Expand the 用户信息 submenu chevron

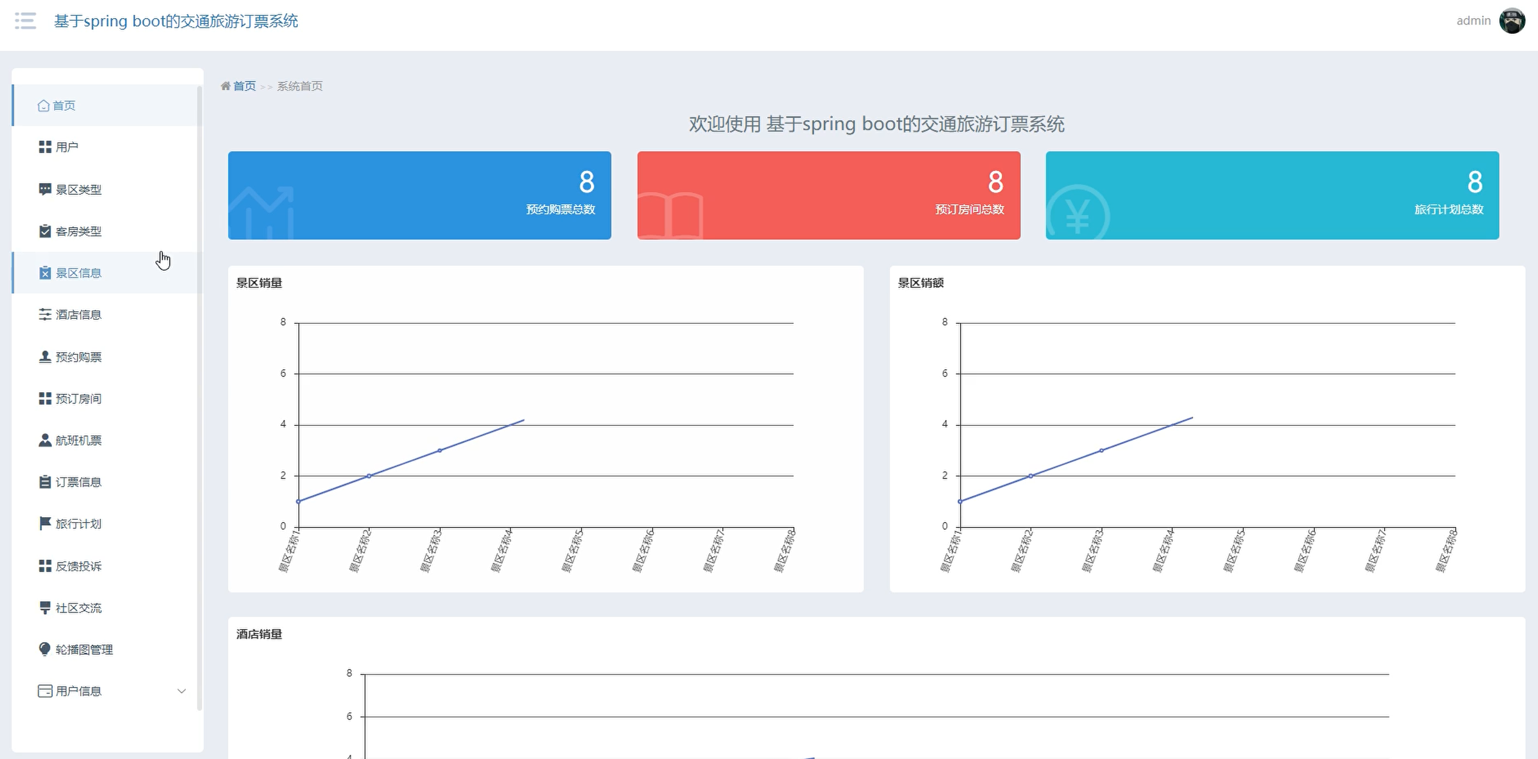pyautogui.click(x=181, y=691)
